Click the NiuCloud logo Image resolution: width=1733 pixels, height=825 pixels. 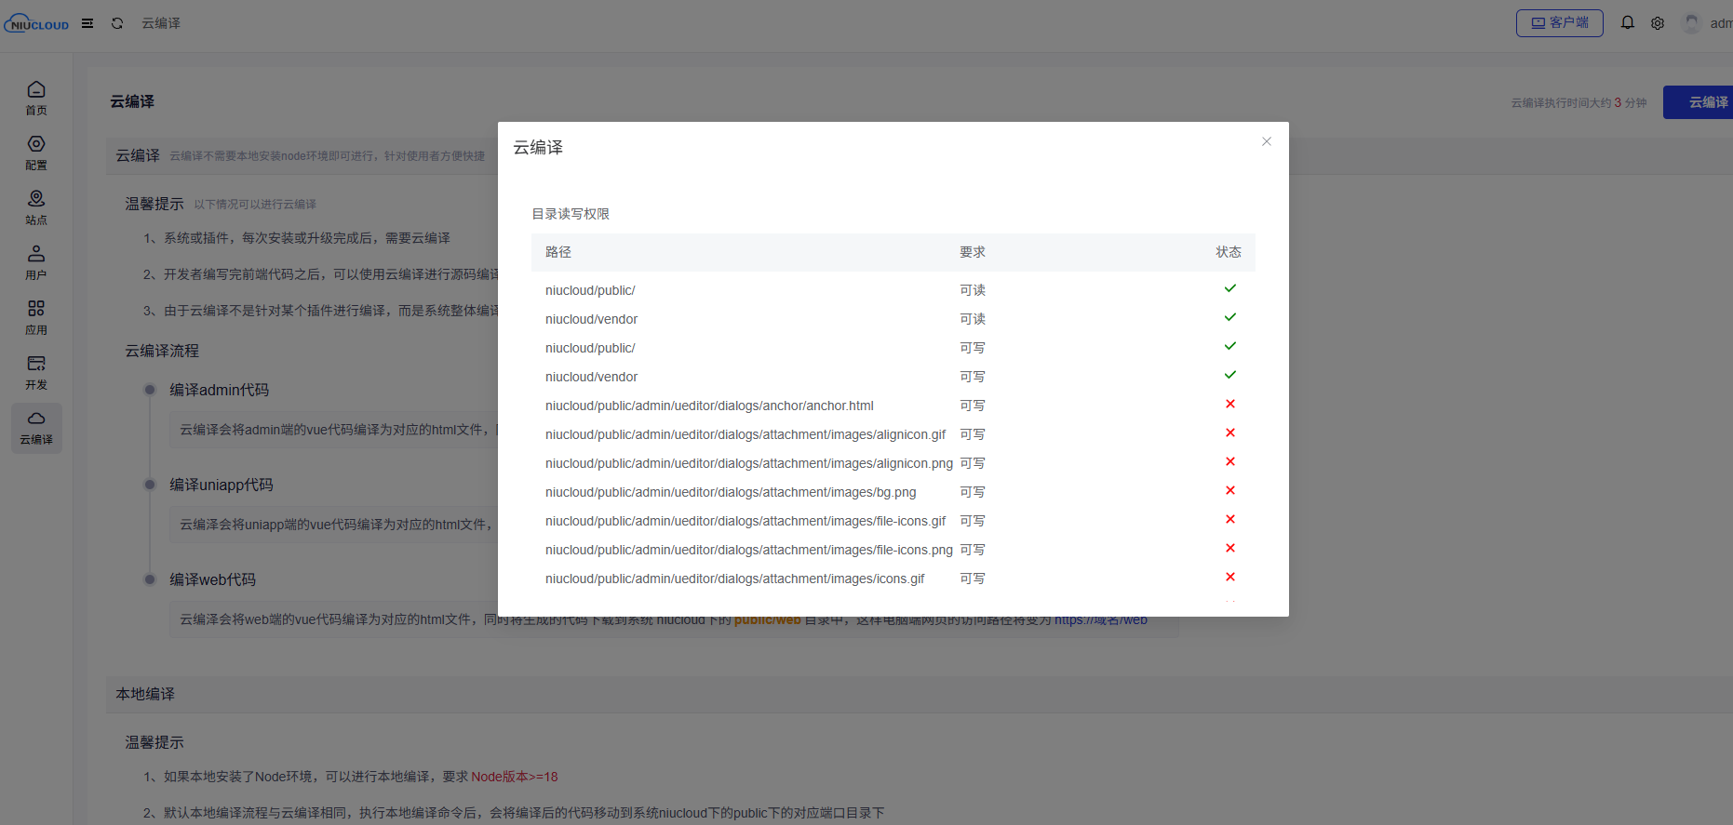pos(37,23)
